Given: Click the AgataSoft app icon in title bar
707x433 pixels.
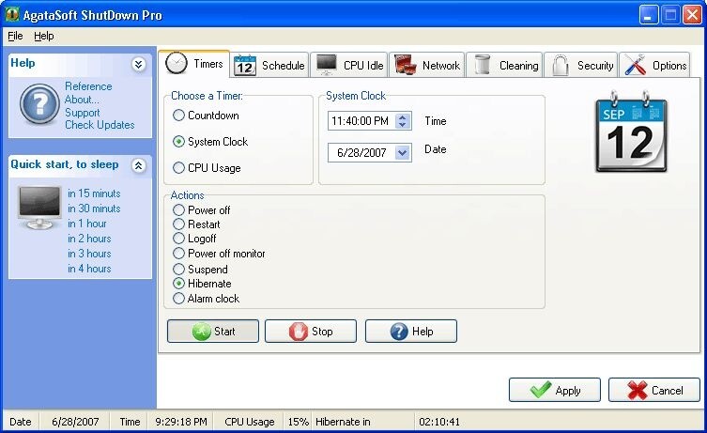Looking at the screenshot, I should coord(11,14).
